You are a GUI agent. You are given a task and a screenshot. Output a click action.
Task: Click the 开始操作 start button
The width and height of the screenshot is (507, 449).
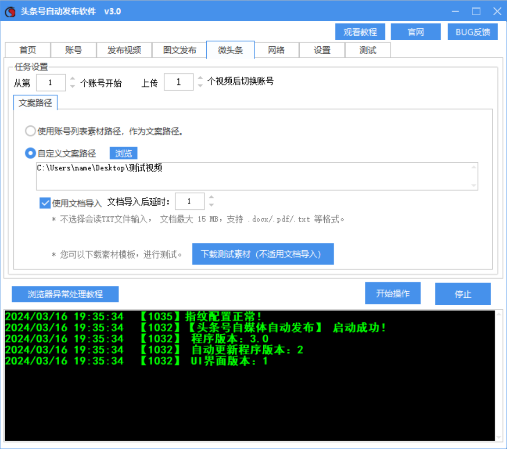click(x=393, y=293)
